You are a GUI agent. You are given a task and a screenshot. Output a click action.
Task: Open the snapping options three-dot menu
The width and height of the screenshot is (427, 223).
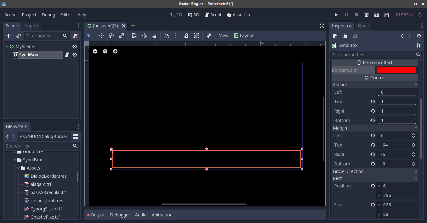pos(175,36)
